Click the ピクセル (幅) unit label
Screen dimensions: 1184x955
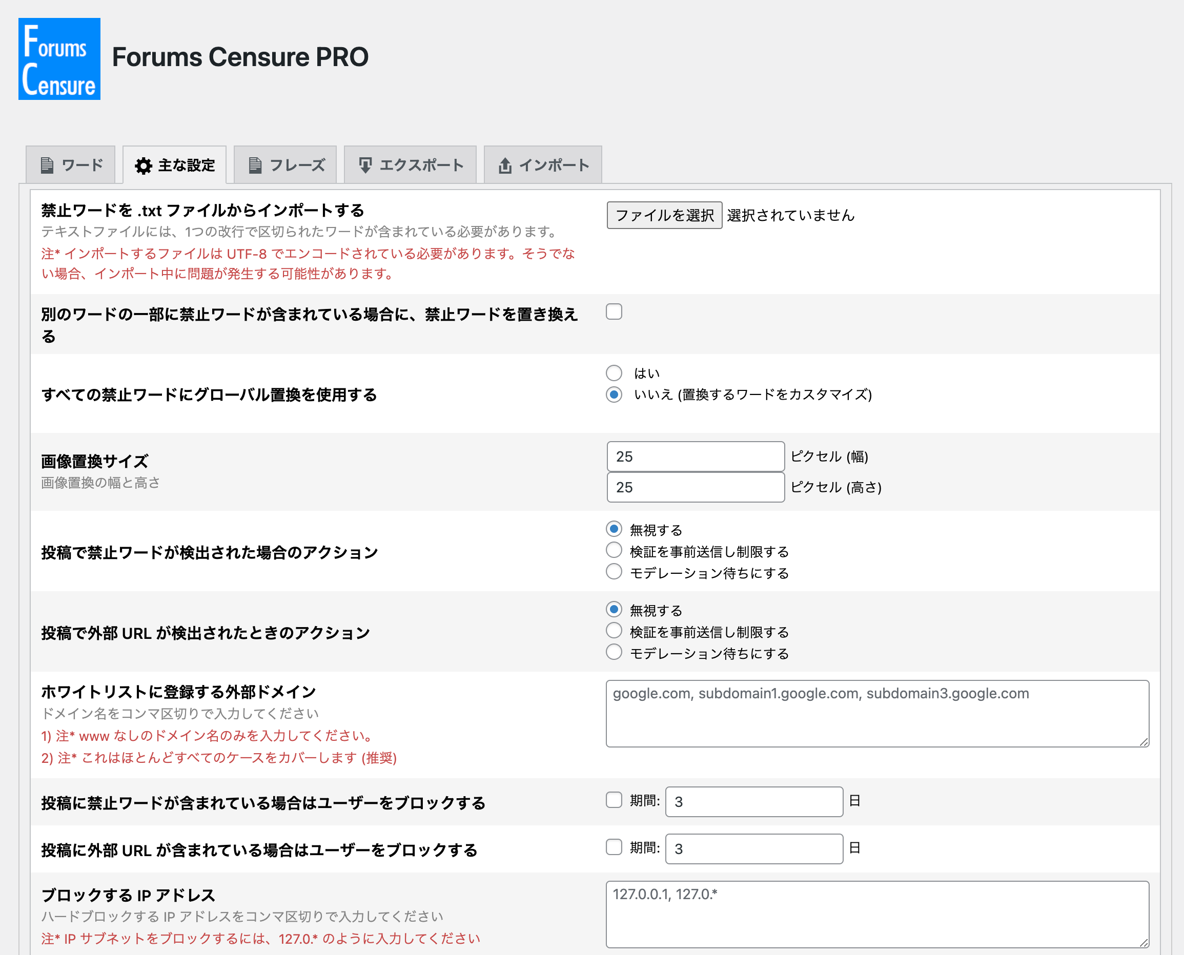[829, 456]
